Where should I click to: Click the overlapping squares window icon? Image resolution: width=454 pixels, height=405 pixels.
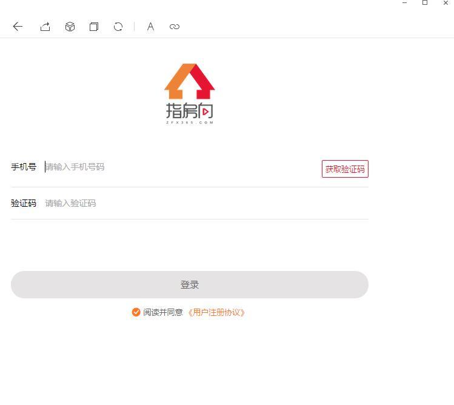(x=94, y=27)
